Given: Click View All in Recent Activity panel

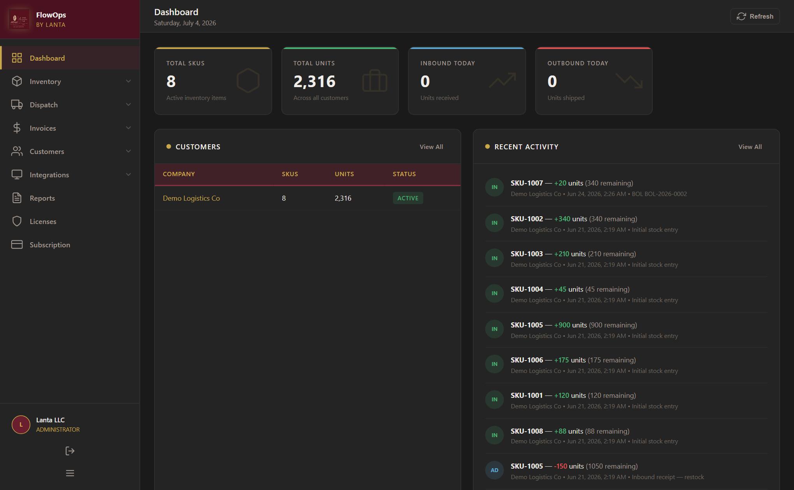Looking at the screenshot, I should click(750, 147).
